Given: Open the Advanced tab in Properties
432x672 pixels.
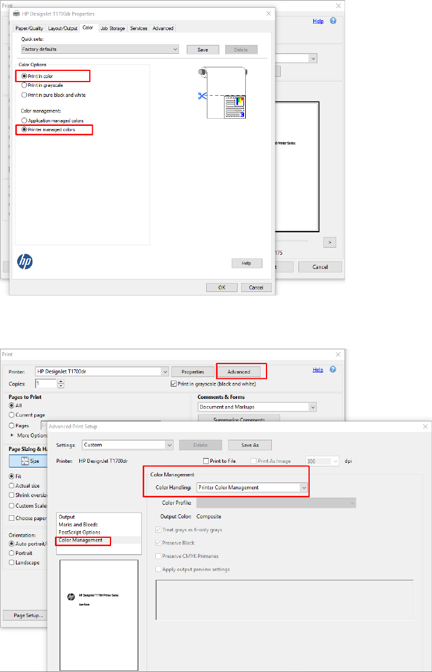Looking at the screenshot, I should click(x=163, y=28).
